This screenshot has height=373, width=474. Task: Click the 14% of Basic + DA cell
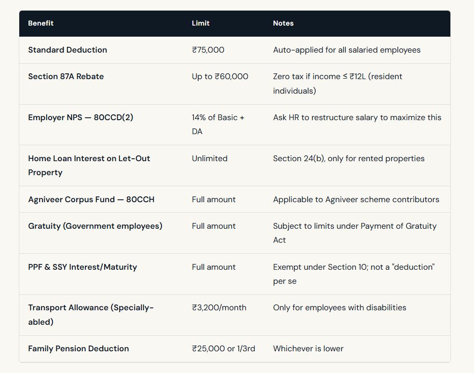[218, 124]
